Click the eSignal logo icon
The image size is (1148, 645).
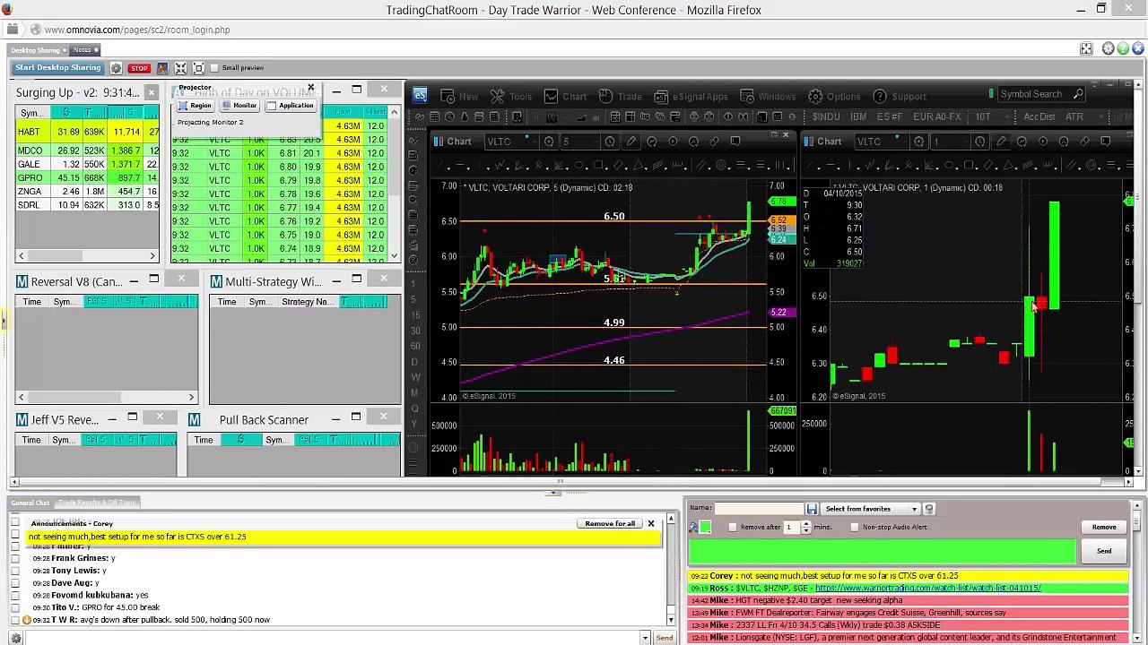pyautogui.click(x=420, y=95)
